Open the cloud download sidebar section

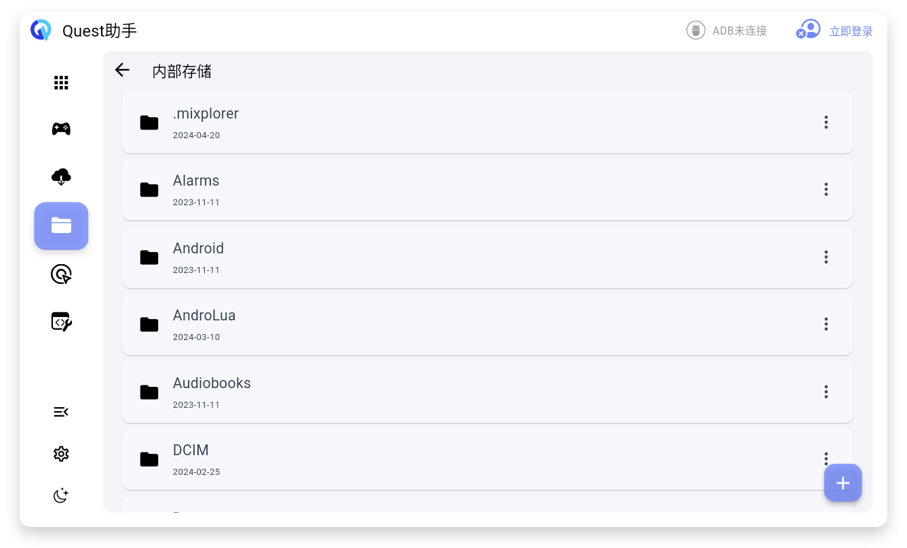[61, 177]
